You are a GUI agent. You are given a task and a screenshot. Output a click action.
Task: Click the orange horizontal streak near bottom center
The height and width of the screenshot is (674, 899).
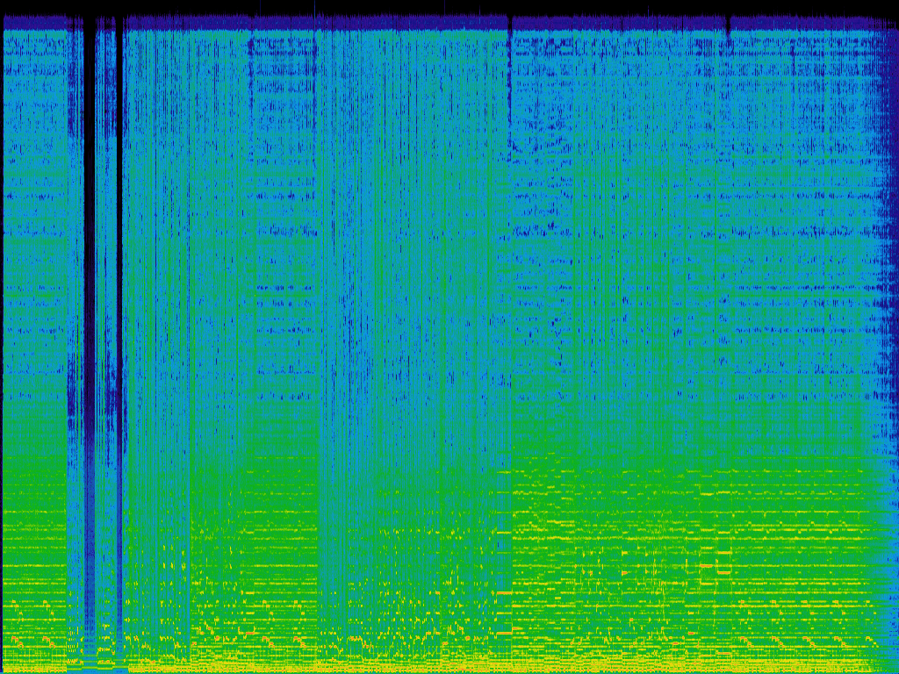pos(502,632)
